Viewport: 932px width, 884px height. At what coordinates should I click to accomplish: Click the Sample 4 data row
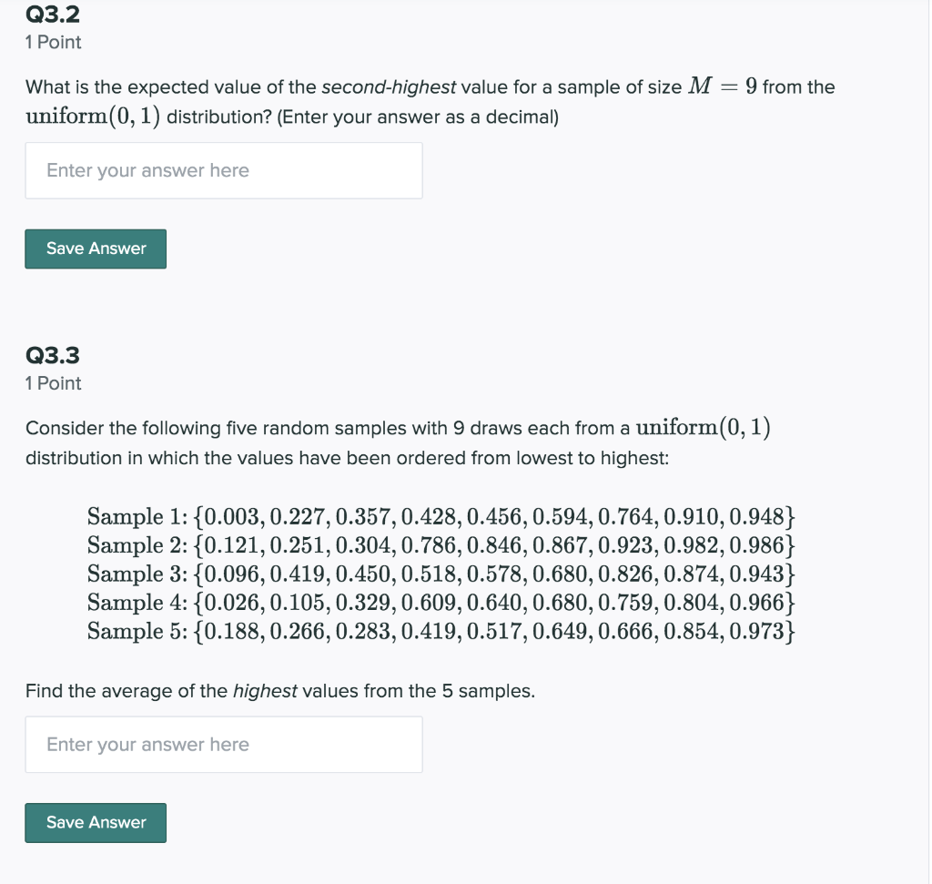pyautogui.click(x=440, y=602)
